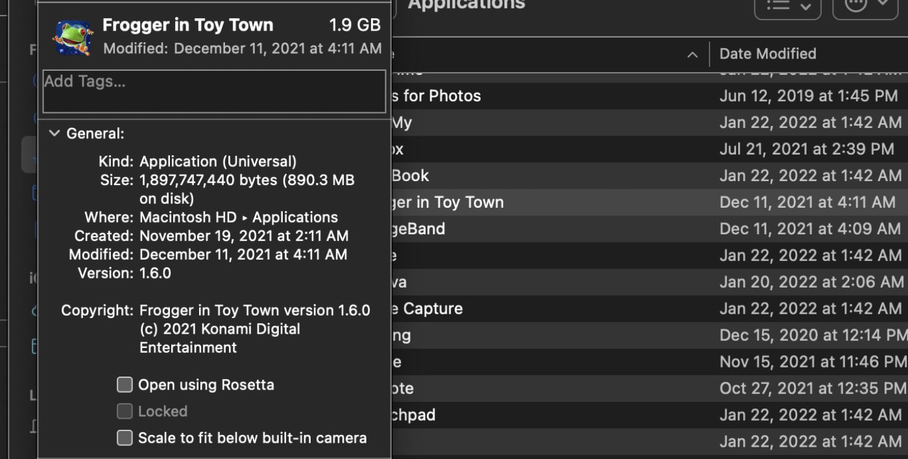
Task: Select the row dated Oct 27, 2021
Action: tap(649, 389)
